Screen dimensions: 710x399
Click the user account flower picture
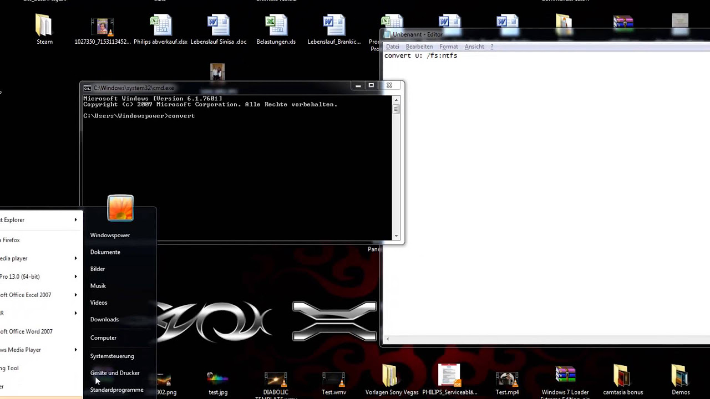(120, 208)
